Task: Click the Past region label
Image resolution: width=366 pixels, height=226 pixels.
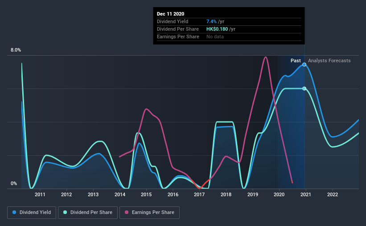Action: 296,61
